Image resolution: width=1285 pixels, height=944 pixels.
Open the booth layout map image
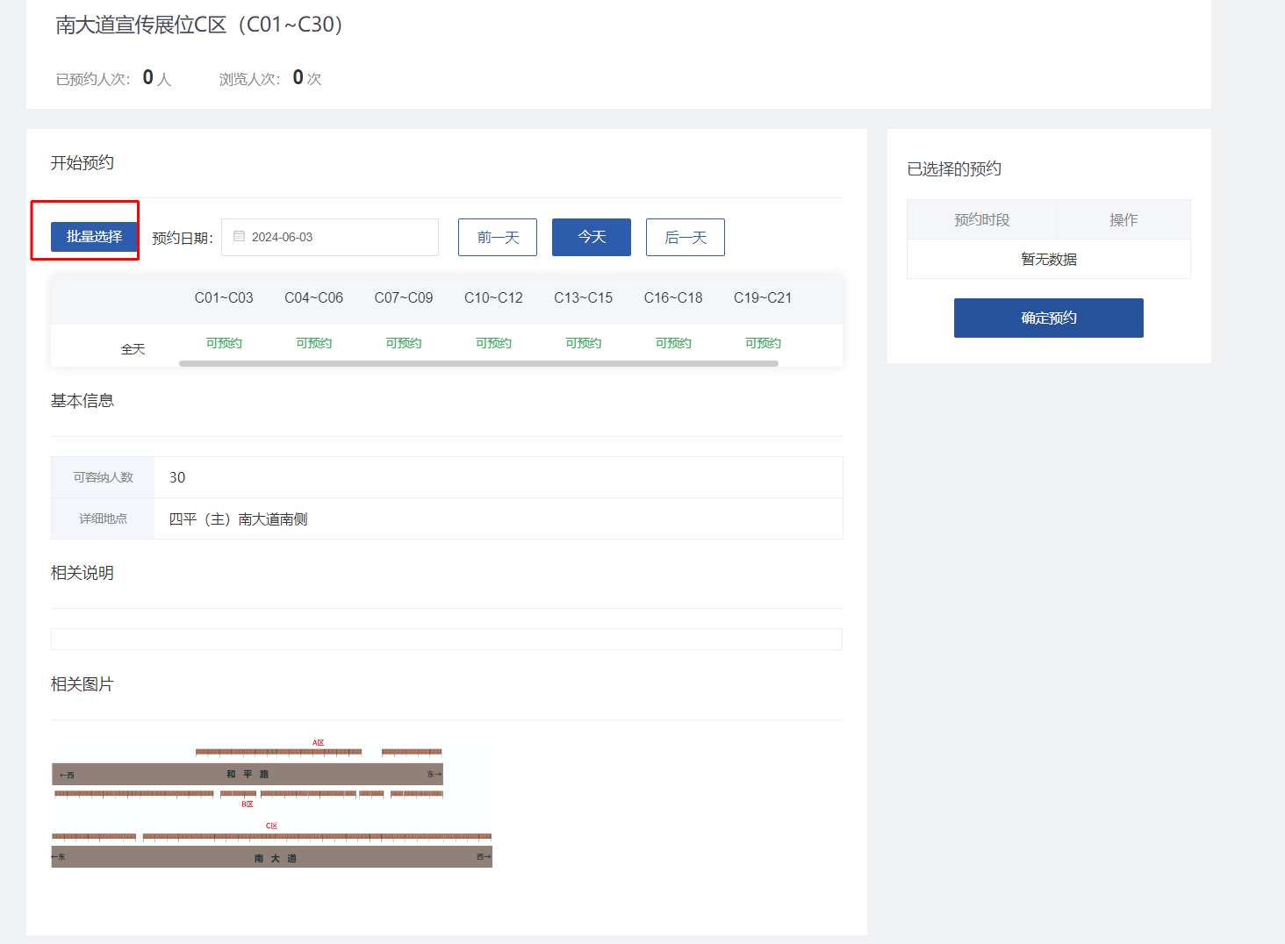click(x=271, y=805)
